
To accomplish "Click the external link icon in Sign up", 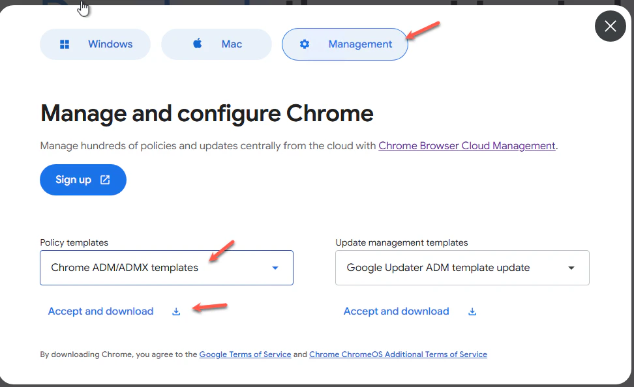I will coord(105,180).
